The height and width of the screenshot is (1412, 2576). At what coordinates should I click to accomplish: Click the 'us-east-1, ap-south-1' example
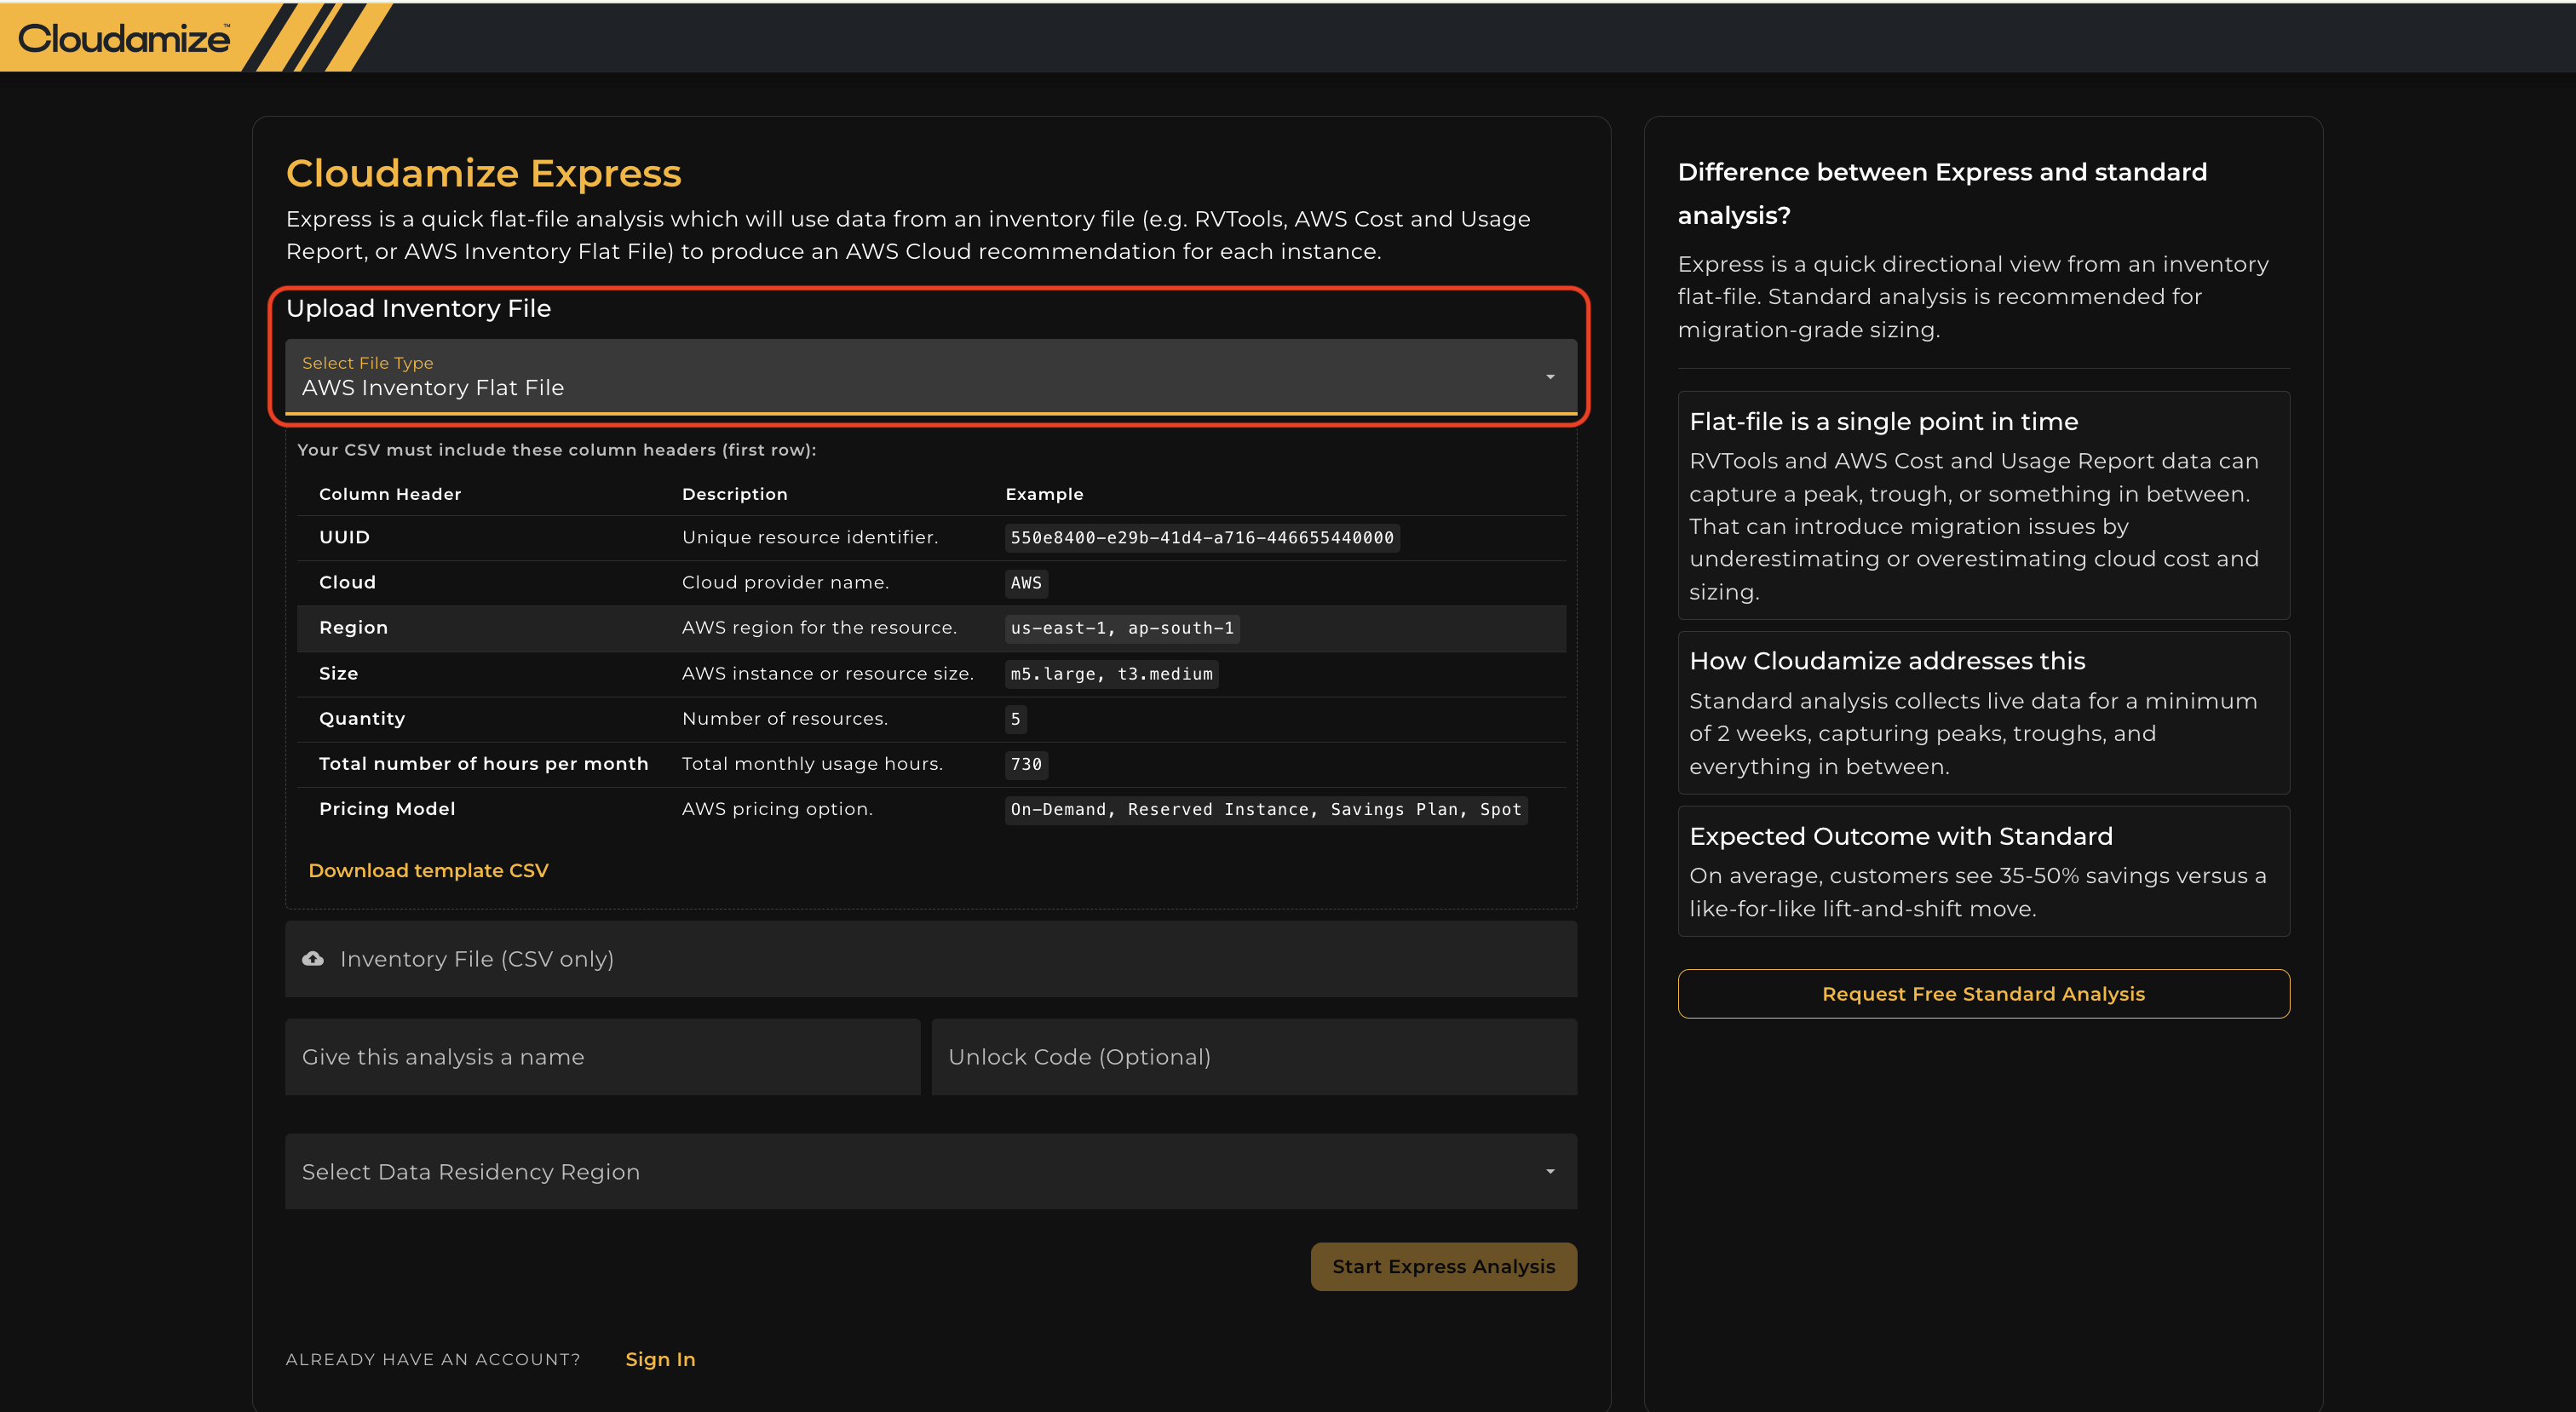[1122, 628]
